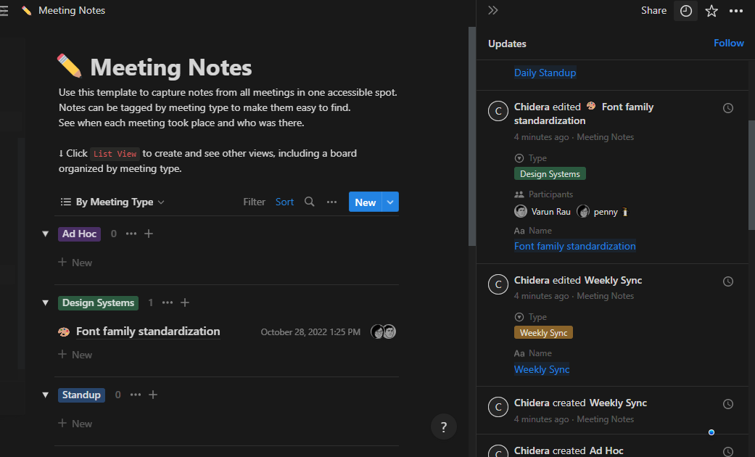Open search magnifier in database toolbar
This screenshot has width=755, height=457.
pos(310,202)
